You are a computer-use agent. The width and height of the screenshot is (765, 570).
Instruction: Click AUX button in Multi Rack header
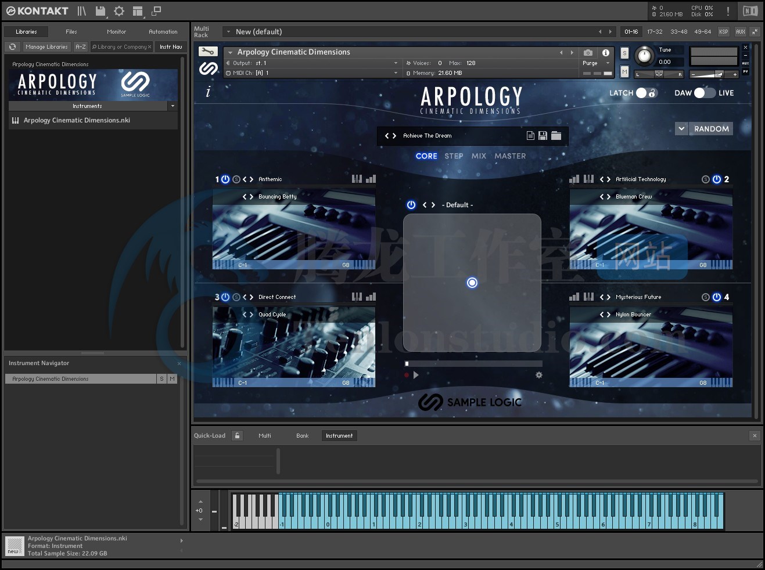(x=740, y=32)
